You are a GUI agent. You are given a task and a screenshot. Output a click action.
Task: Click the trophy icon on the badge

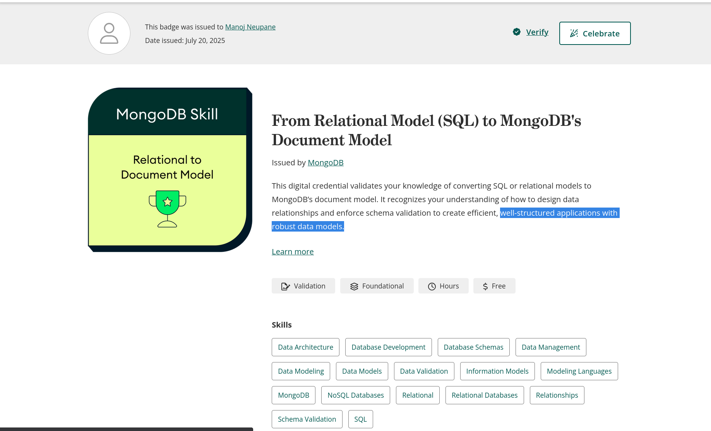(168, 209)
